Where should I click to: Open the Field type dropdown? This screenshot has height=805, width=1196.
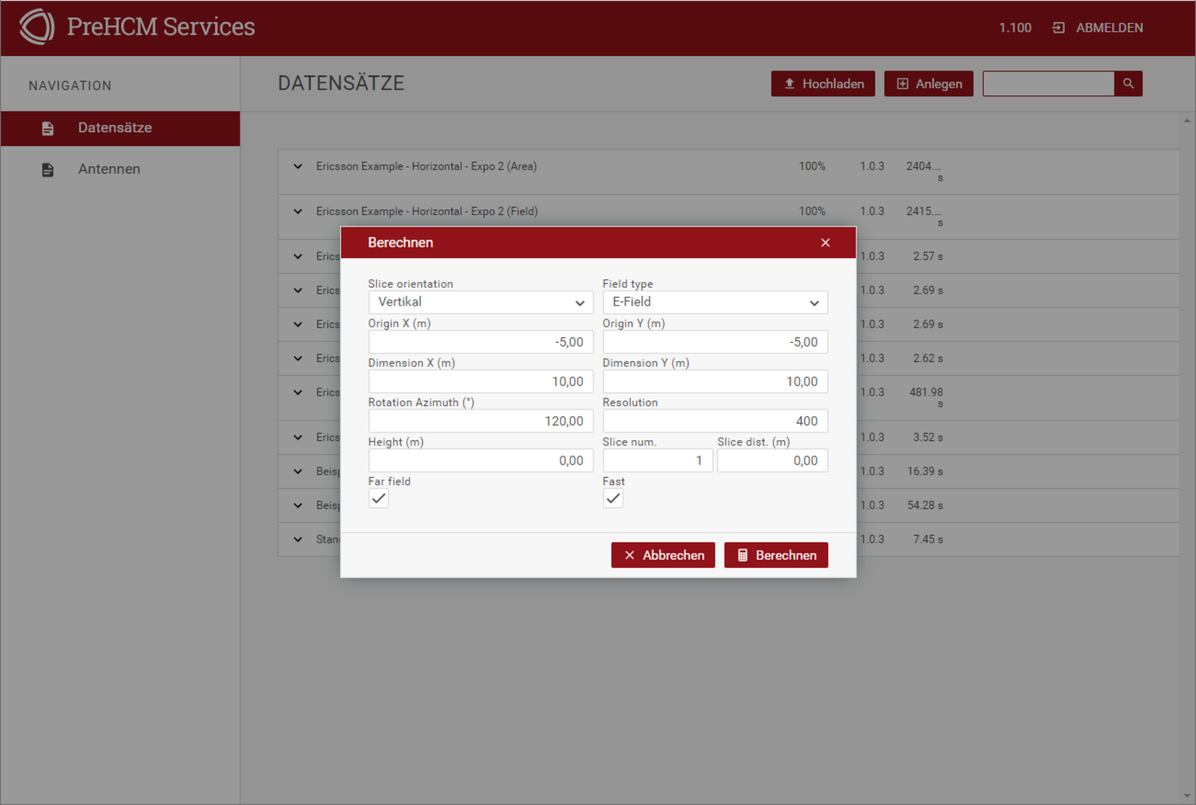(715, 302)
